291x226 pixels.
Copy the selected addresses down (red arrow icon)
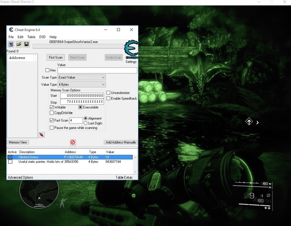tap(42, 135)
